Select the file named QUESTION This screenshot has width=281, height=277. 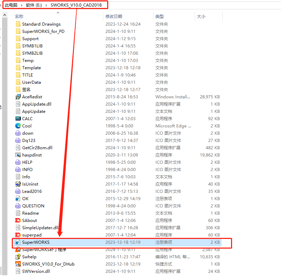click(x=33, y=206)
